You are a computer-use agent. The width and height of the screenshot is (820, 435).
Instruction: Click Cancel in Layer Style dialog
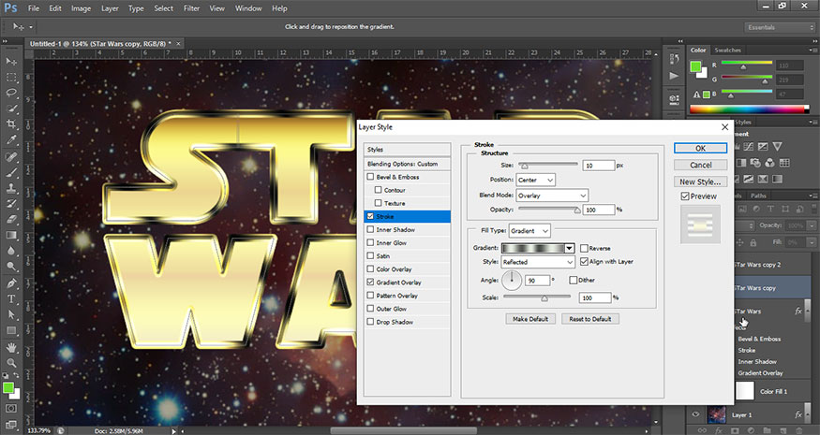coord(700,165)
